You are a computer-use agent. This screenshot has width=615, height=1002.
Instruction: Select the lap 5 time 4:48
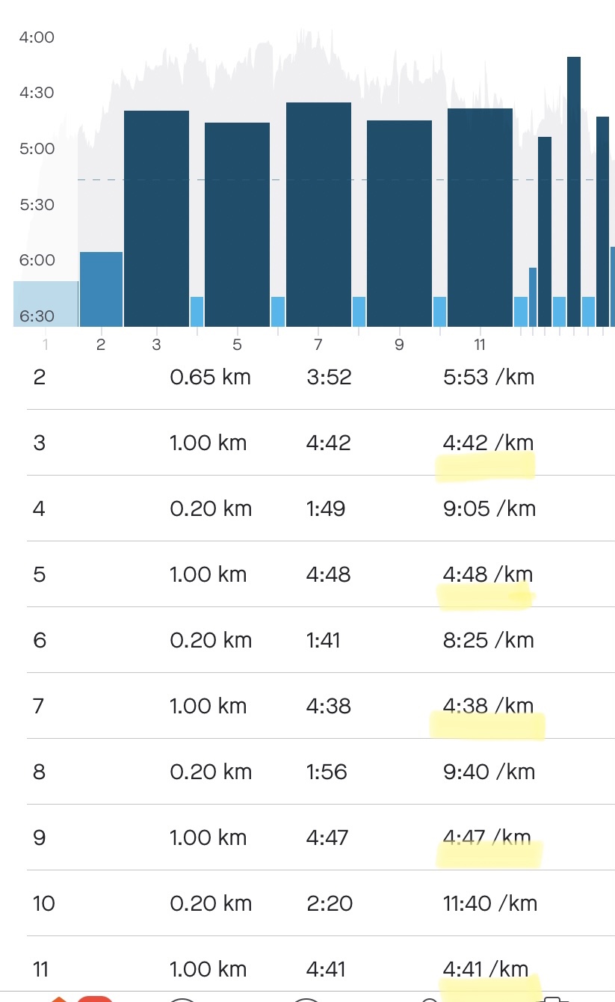(x=328, y=574)
